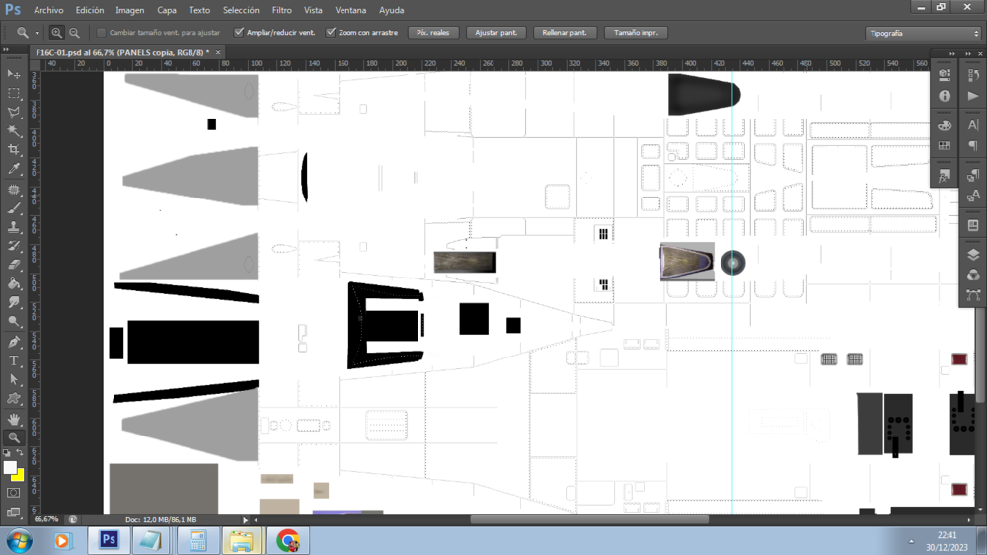The height and width of the screenshot is (555, 987).
Task: Expand the right panel dock arrows
Action: (x=968, y=54)
